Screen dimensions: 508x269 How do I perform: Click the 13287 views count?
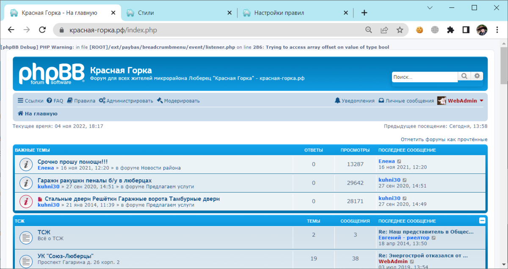[355, 164]
